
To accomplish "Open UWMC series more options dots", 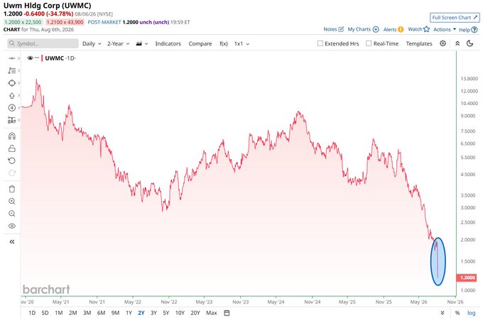I will coord(37,58).
